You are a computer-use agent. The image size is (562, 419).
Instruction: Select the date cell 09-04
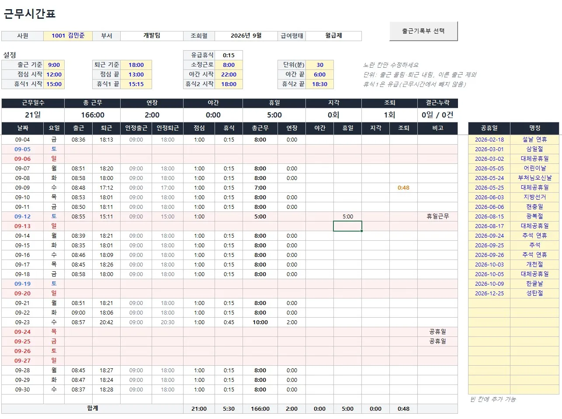(23, 140)
